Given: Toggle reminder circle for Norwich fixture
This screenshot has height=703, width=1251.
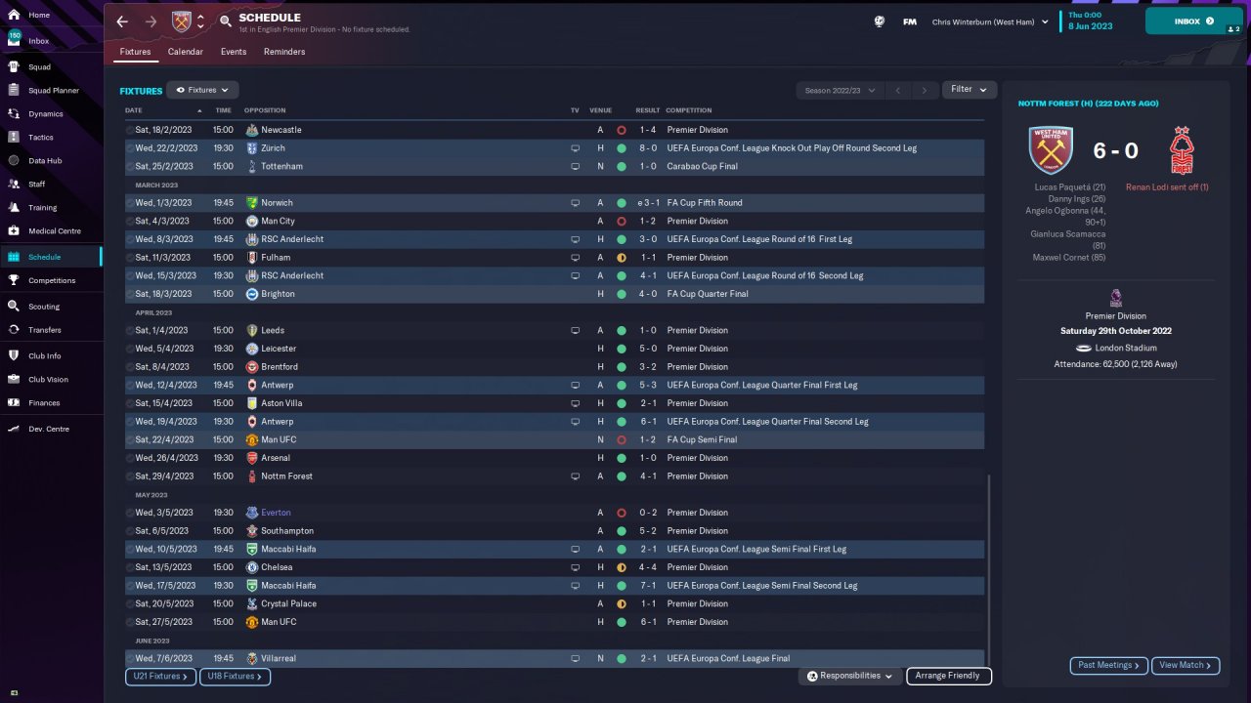Looking at the screenshot, I should click(130, 203).
